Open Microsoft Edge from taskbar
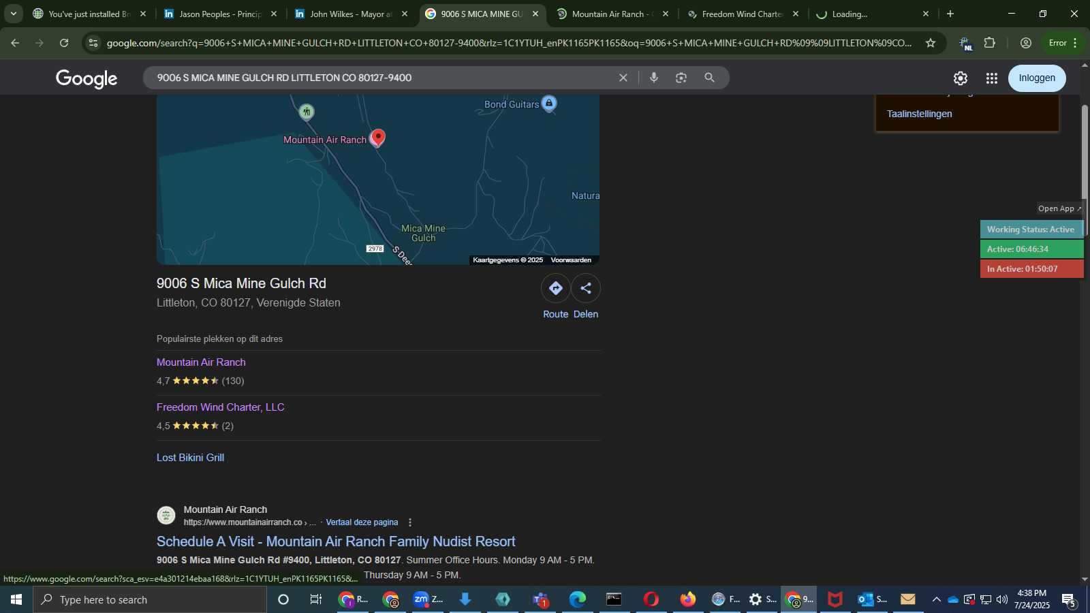1090x613 pixels. 578,599
